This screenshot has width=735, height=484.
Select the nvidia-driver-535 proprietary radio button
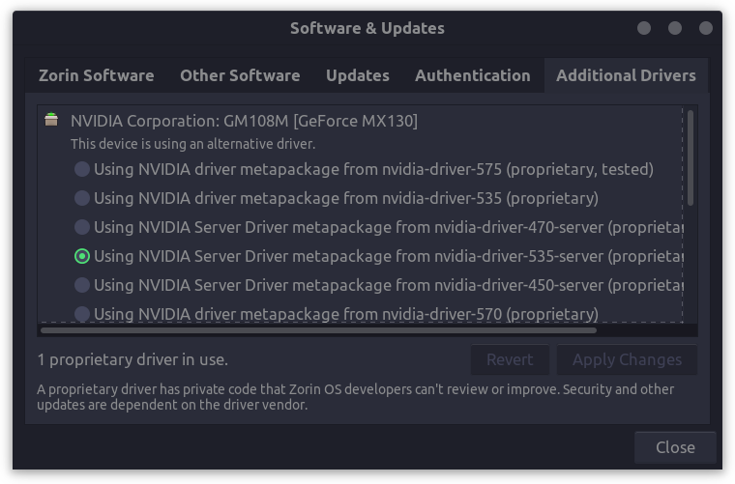(x=82, y=198)
